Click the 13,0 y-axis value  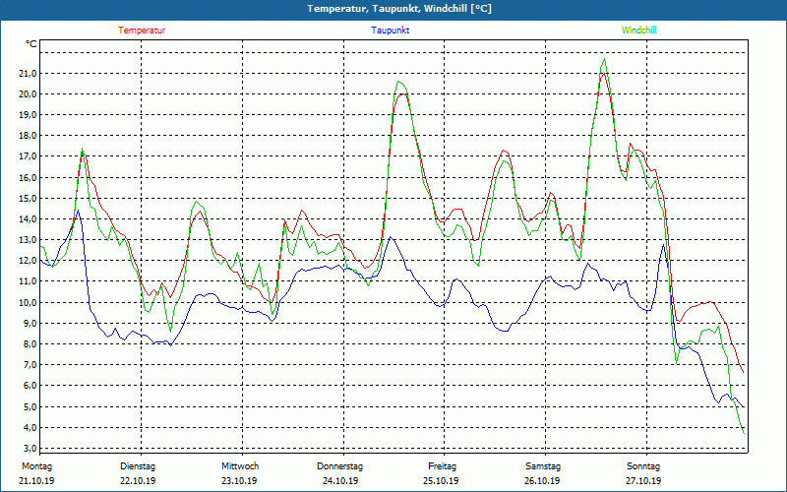coord(29,239)
